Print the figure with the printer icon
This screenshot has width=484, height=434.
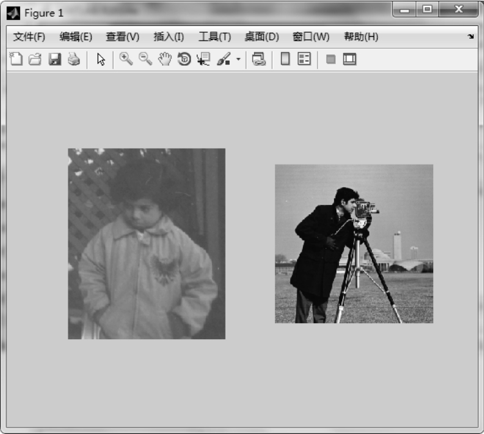(73, 59)
